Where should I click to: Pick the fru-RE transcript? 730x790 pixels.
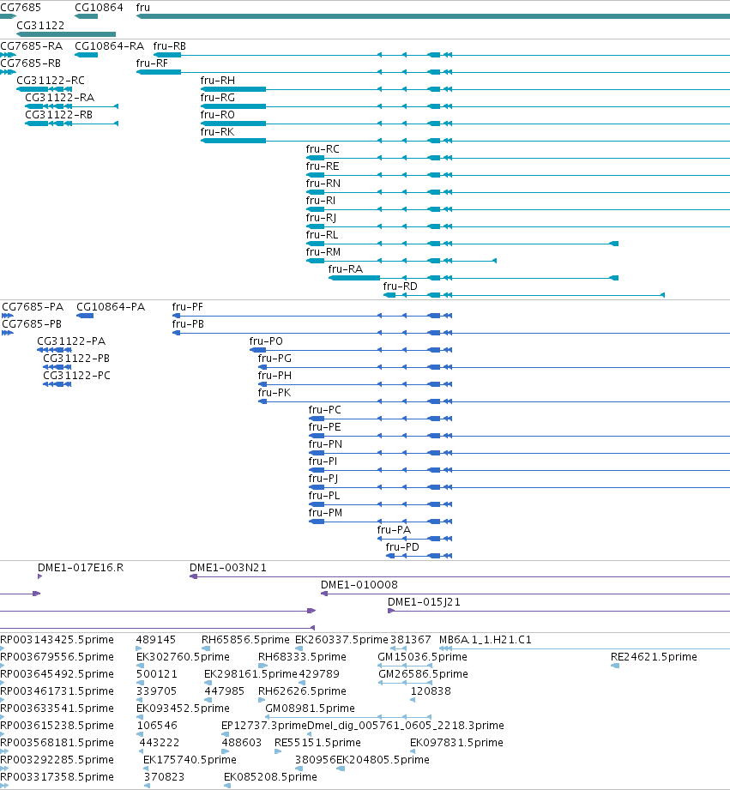click(x=323, y=166)
